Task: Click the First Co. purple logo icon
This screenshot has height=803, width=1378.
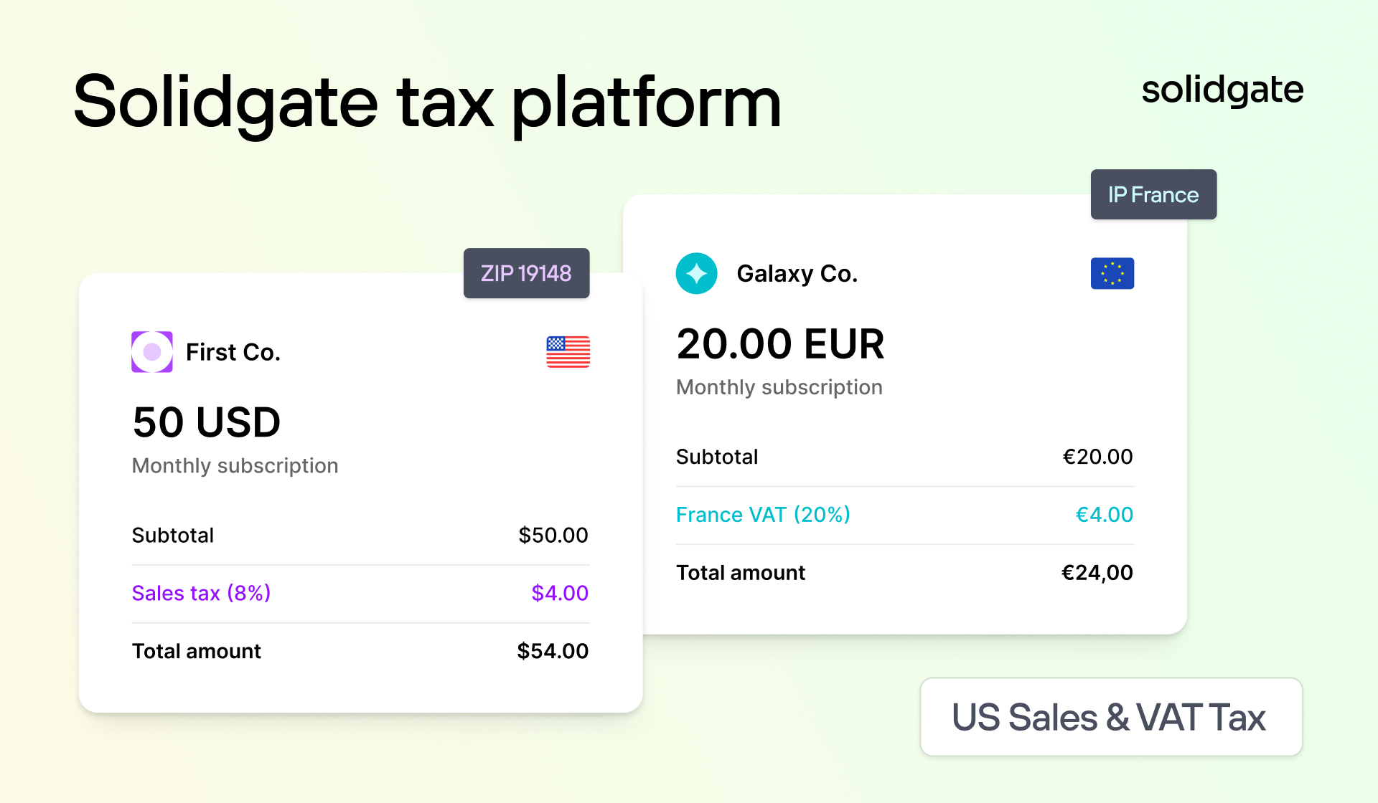Action: pos(152,352)
